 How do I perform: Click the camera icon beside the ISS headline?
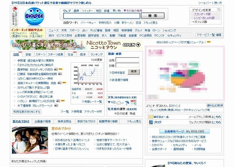[x=56, y=69]
